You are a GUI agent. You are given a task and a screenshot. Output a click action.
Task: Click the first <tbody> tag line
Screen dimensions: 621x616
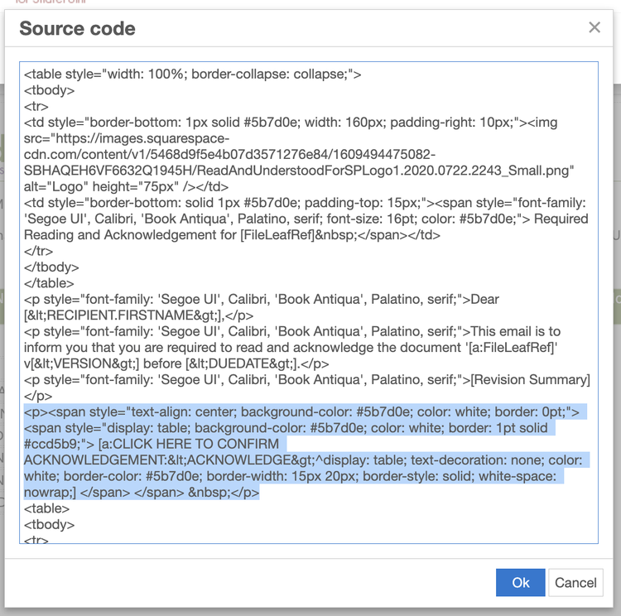pyautogui.click(x=49, y=90)
